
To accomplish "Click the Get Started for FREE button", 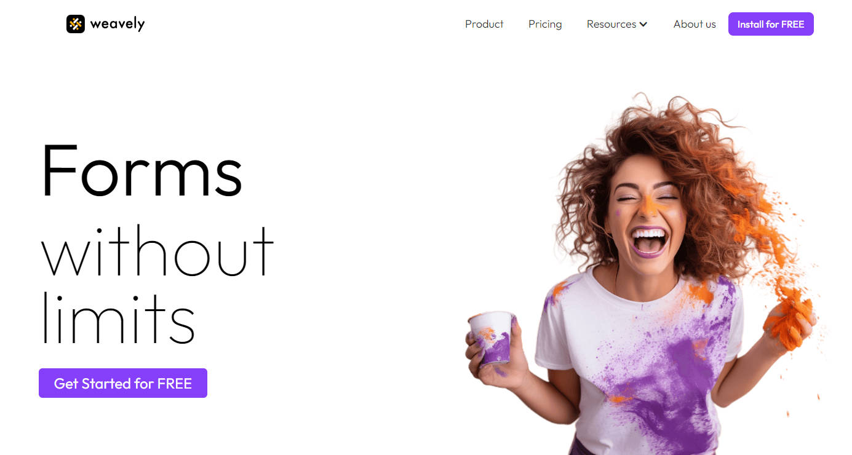I will tap(123, 383).
